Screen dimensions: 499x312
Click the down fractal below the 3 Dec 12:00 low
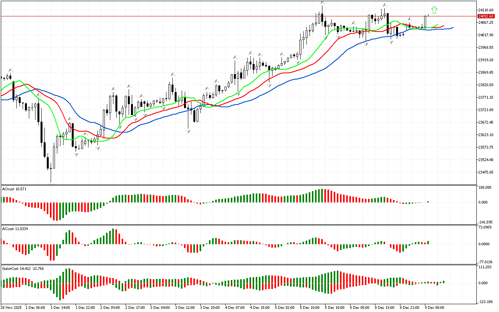click(x=188, y=132)
